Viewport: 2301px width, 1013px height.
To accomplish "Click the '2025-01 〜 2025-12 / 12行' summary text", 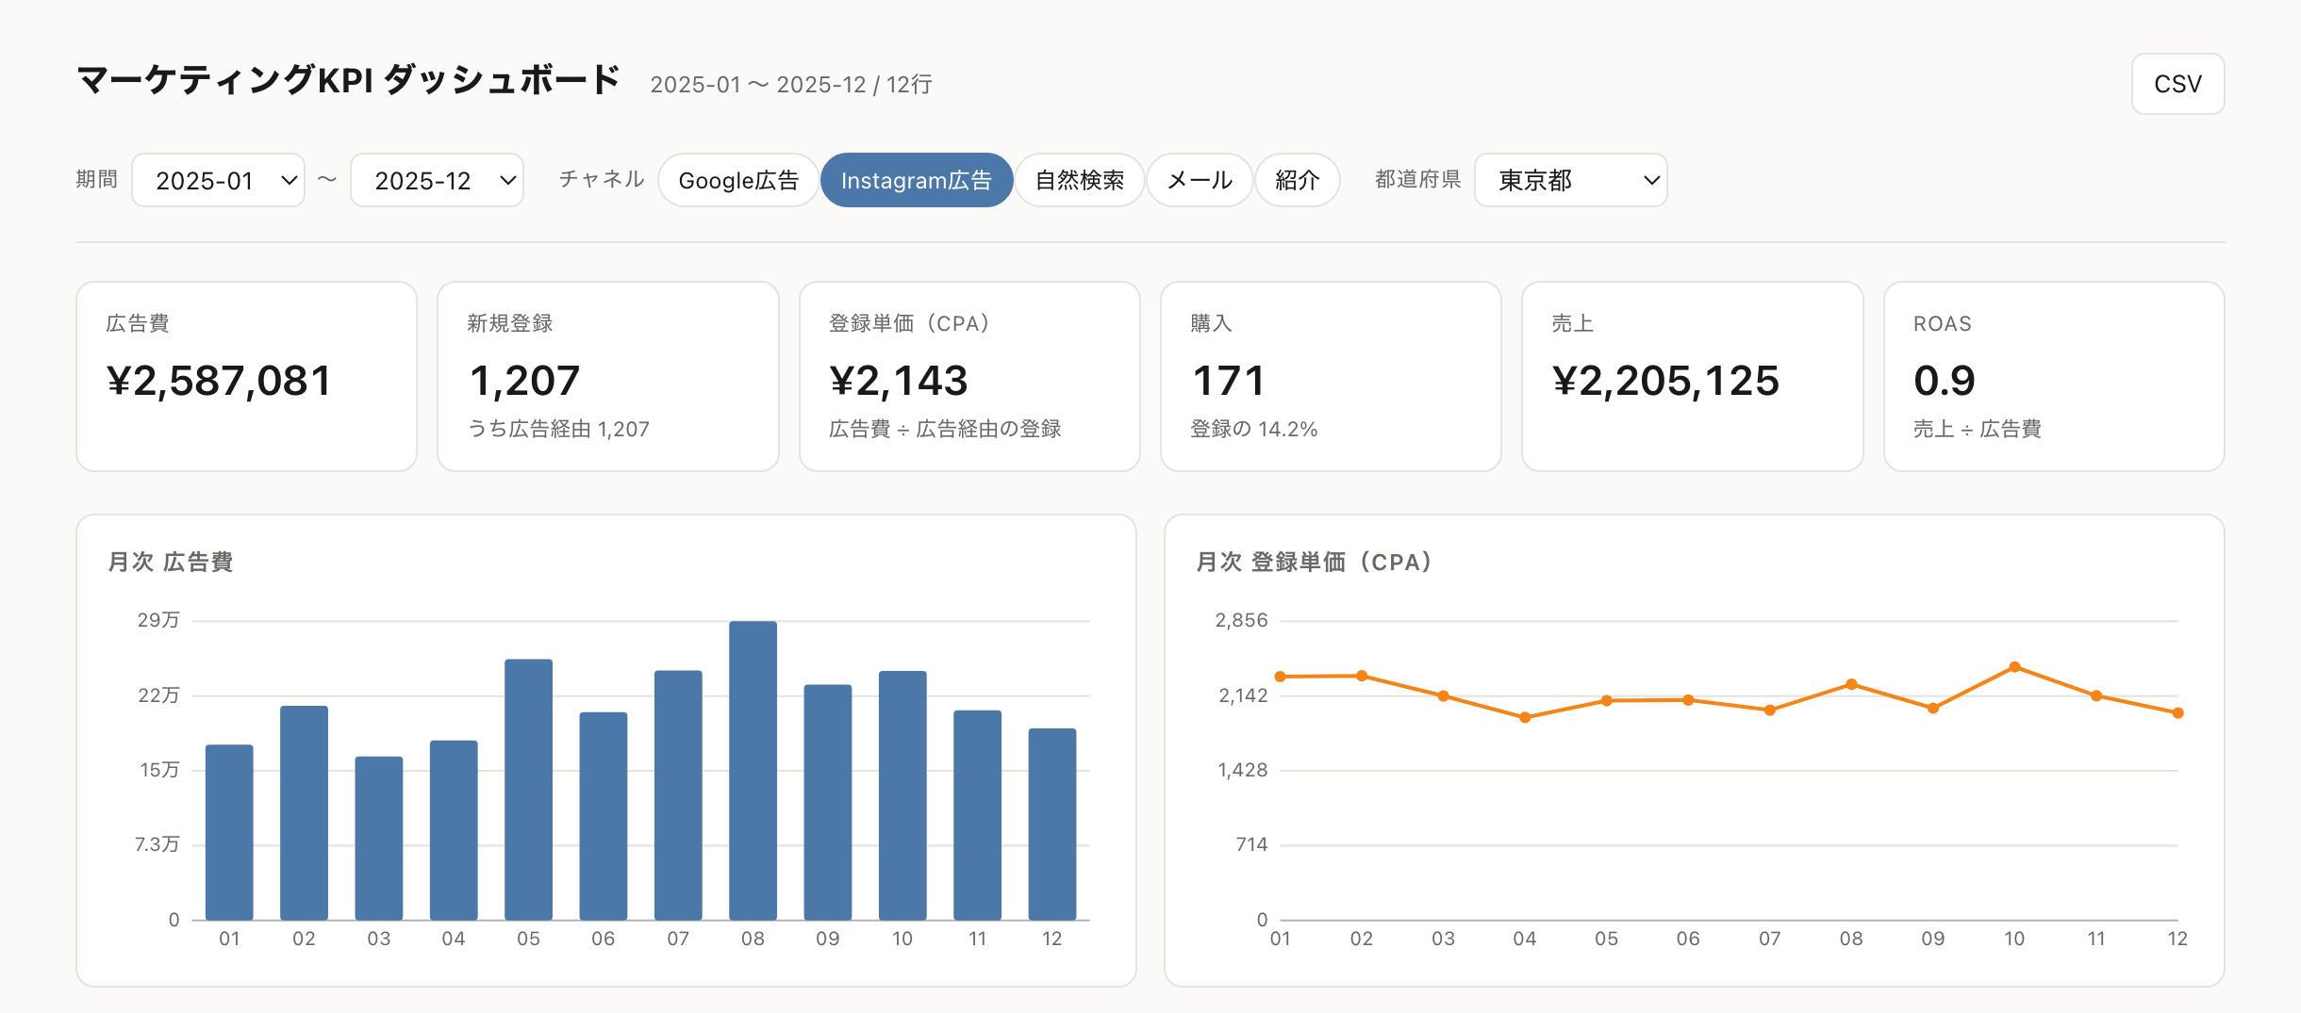I will pos(791,85).
